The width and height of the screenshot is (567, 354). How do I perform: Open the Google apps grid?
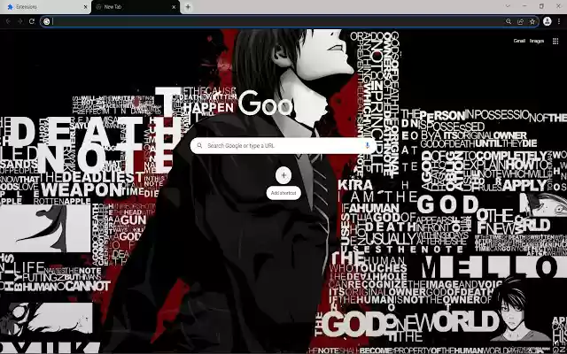pyautogui.click(x=555, y=41)
